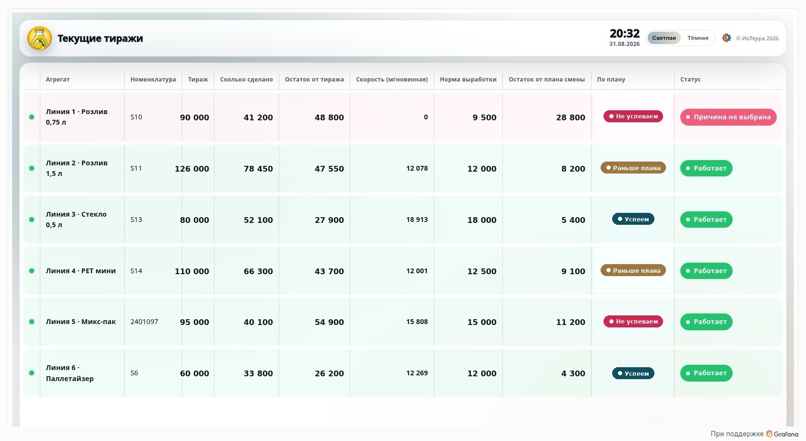Image resolution: width=806 pixels, height=441 pixels.
Task: Open the © ИоТерра 2026 link
Action: tap(757, 38)
